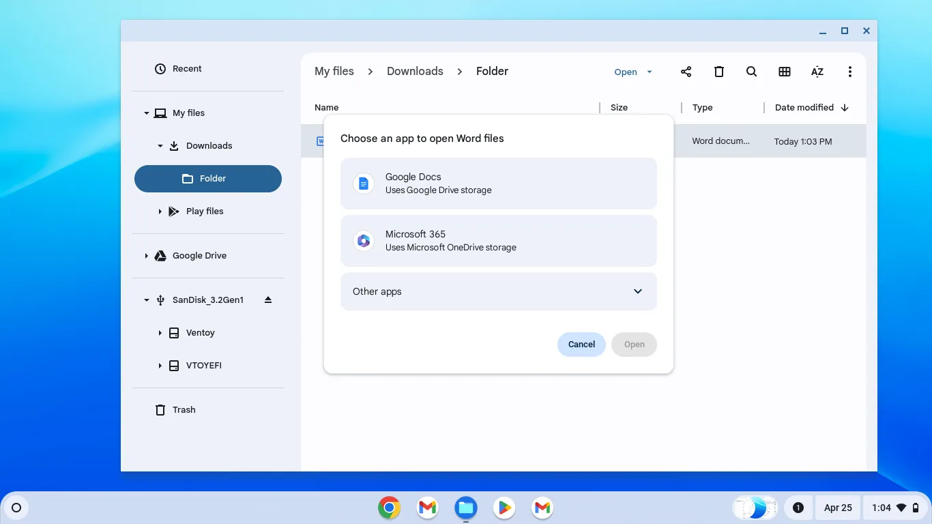Screen dimensions: 932x524
Task: Open the three-dot more menu
Action: coord(849,72)
